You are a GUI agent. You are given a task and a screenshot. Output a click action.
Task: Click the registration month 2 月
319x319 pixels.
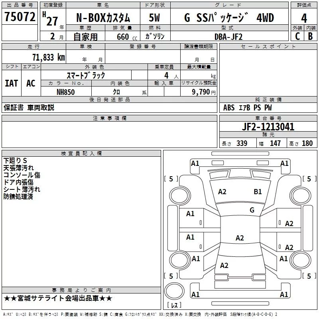57,37
